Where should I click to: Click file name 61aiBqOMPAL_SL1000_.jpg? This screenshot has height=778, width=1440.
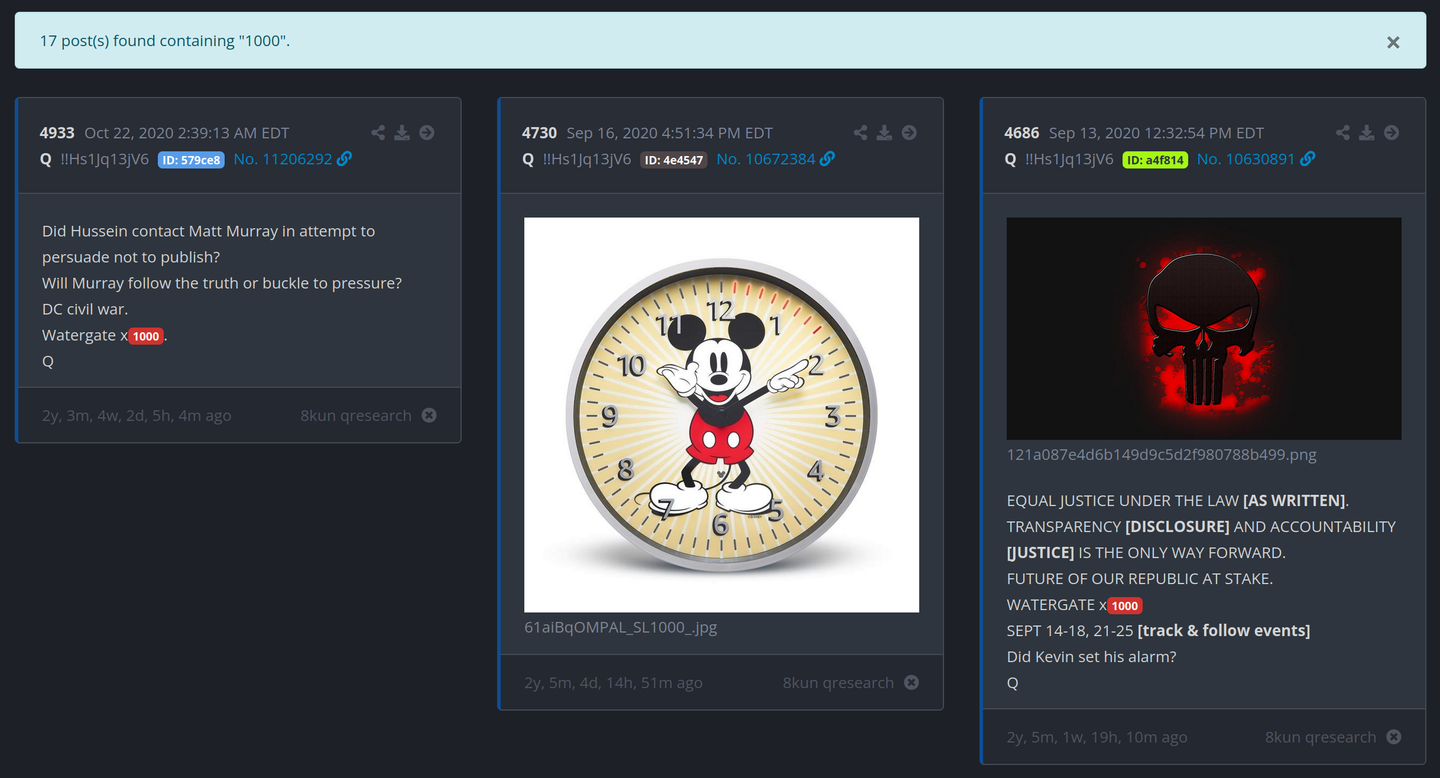coord(621,627)
